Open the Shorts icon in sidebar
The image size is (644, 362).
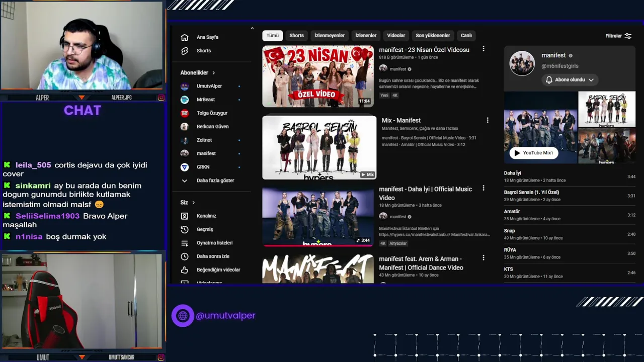tap(185, 51)
